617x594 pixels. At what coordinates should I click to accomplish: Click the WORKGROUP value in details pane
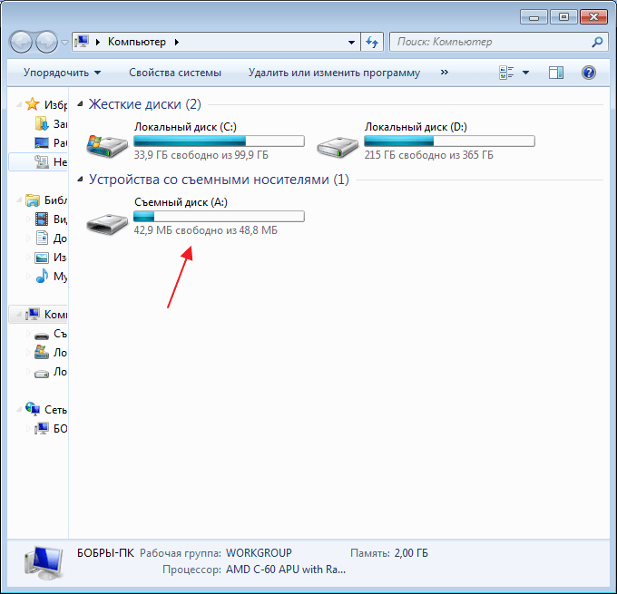[x=259, y=553]
